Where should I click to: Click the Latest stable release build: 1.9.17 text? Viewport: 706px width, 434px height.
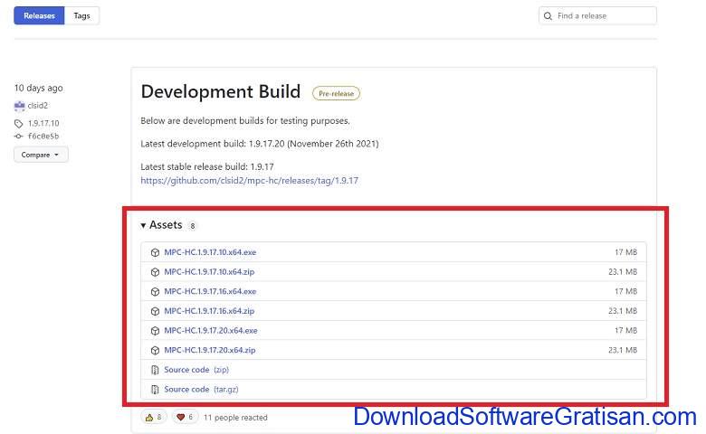[207, 166]
